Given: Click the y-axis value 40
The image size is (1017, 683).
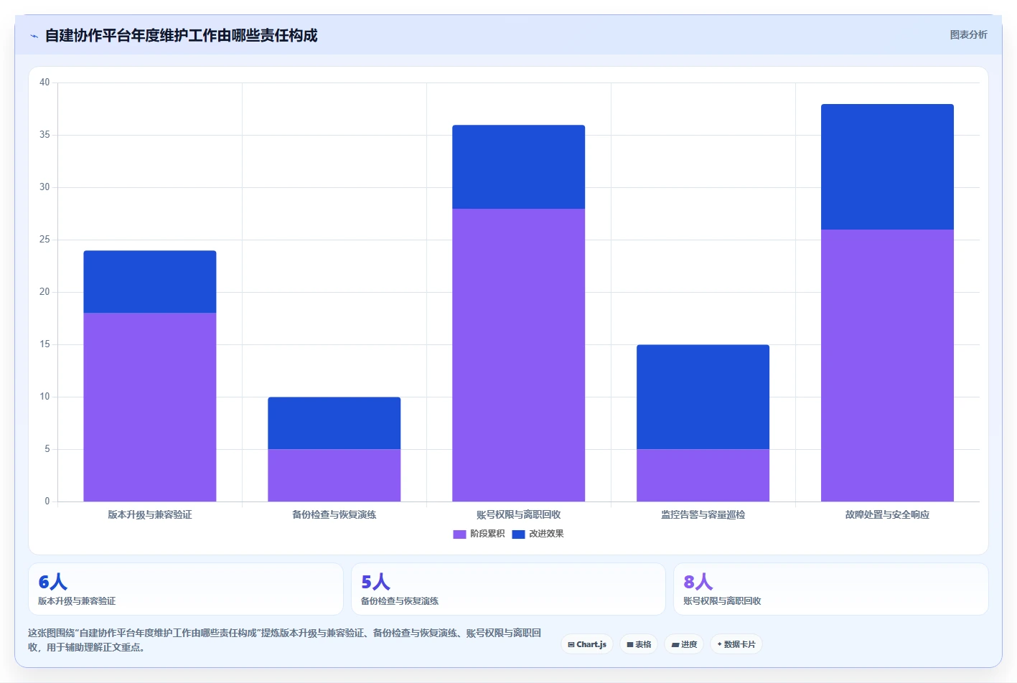Looking at the screenshot, I should [x=44, y=83].
